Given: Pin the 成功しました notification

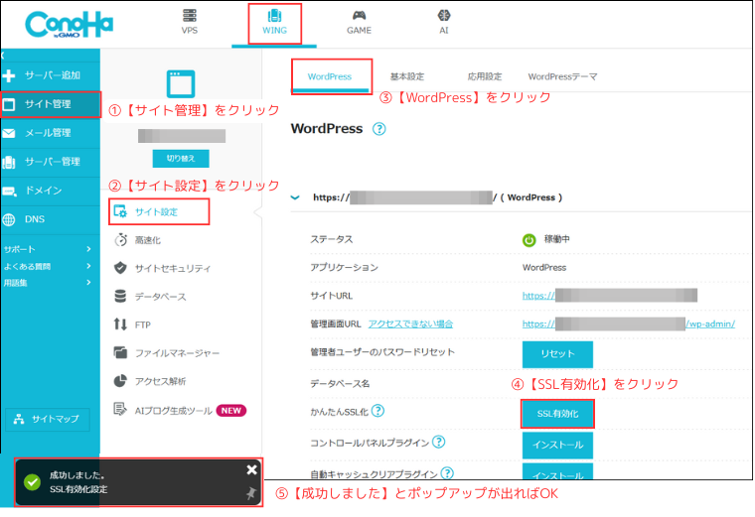Looking at the screenshot, I should point(251,493).
